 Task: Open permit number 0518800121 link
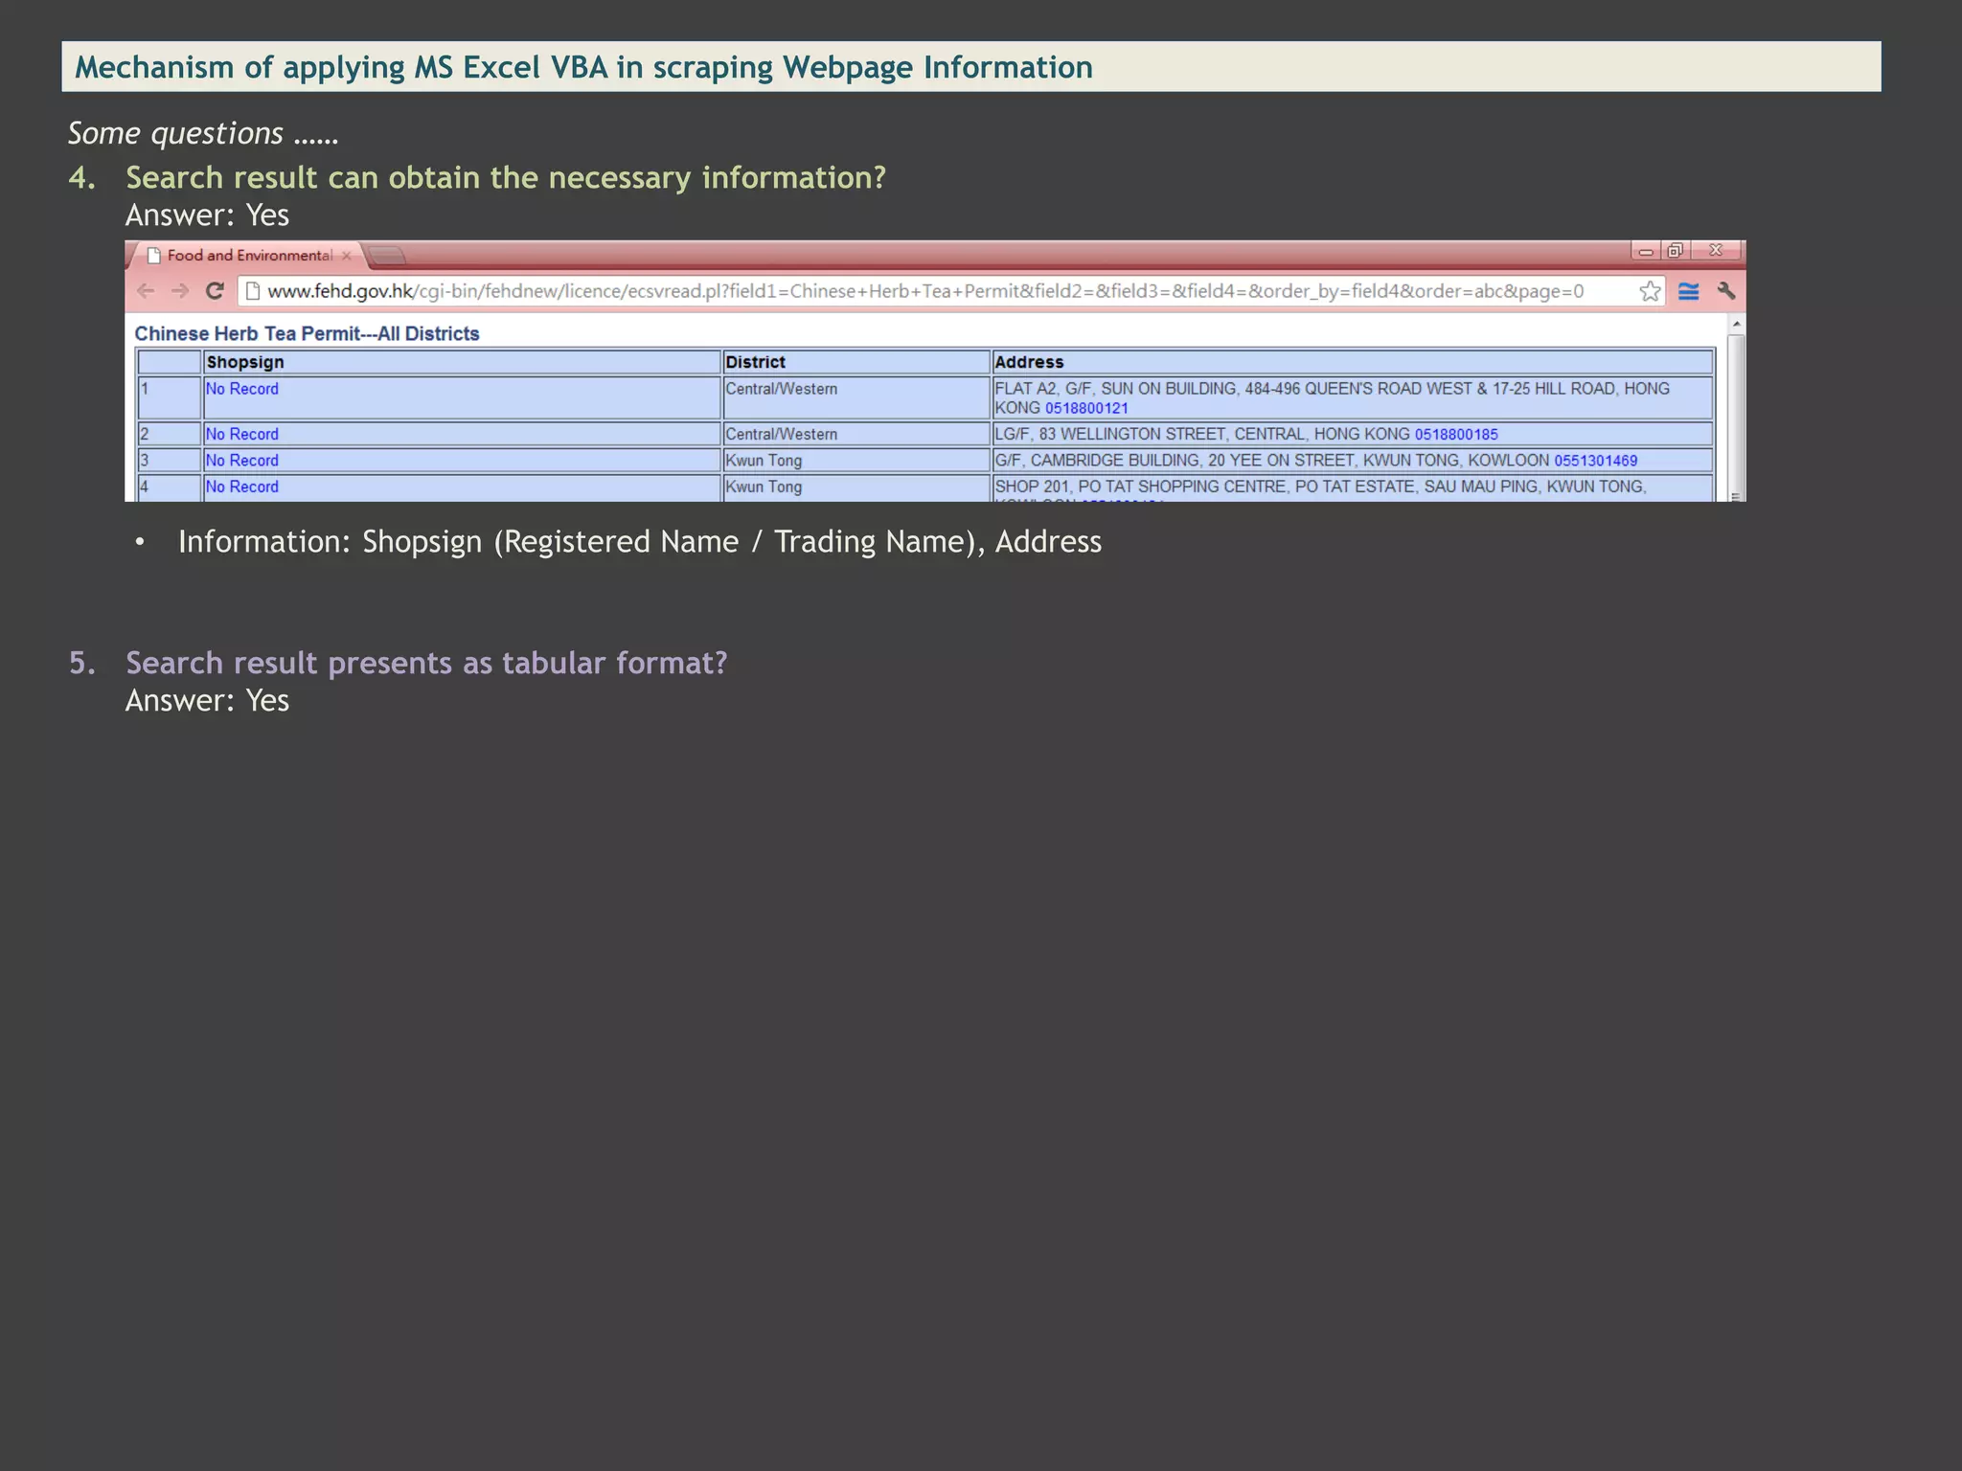1086,408
